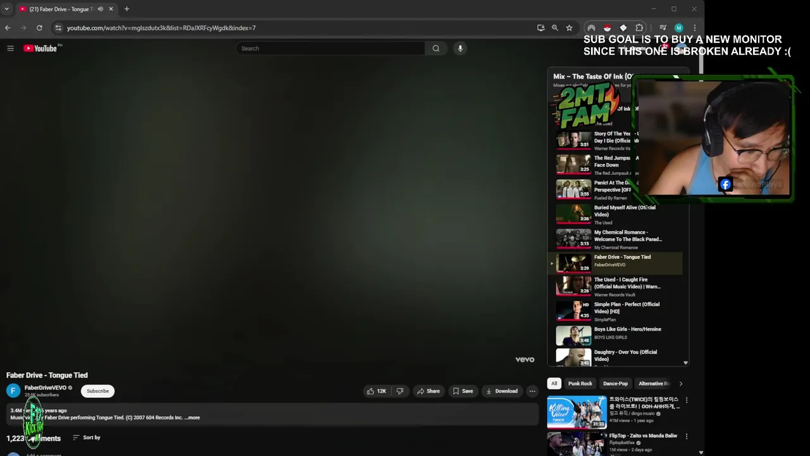Save video to a playlist
This screenshot has height=456, width=810.
pyautogui.click(x=463, y=391)
